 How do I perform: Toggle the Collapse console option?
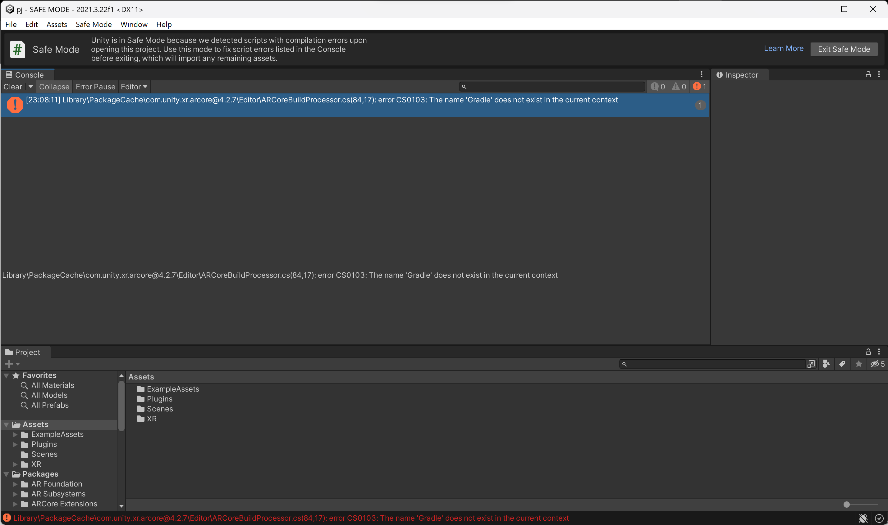point(54,87)
